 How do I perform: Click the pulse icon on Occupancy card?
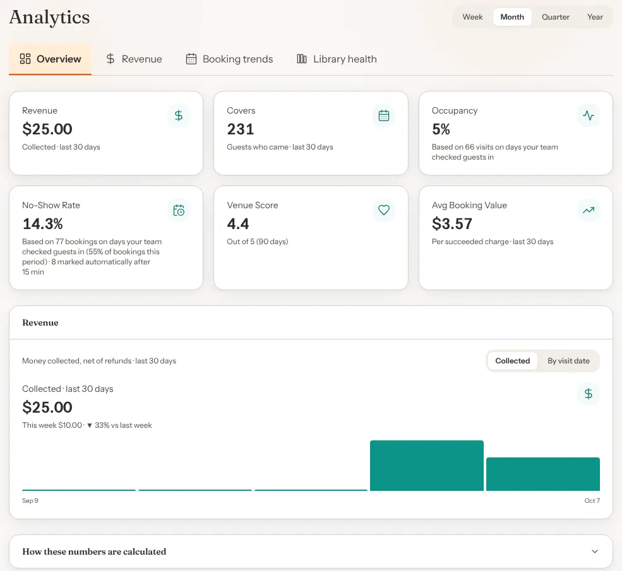(589, 115)
